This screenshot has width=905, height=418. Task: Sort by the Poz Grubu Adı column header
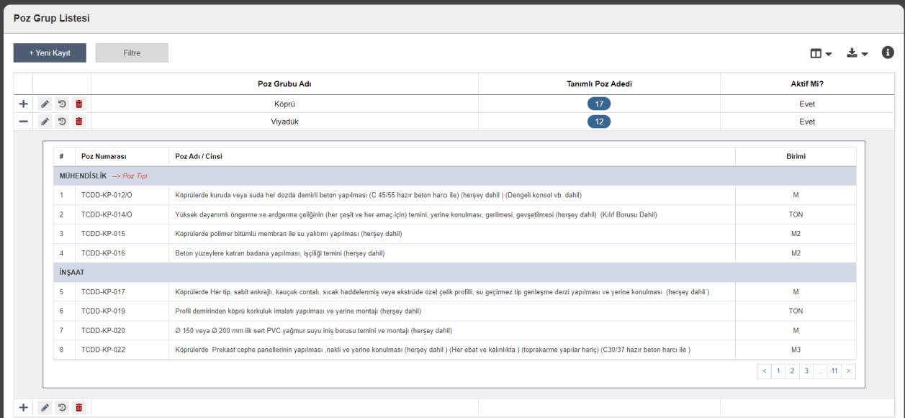[284, 84]
